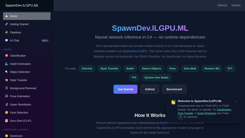Select Classification in the Vision menu
Viewport: 245px width, 138px height.
click(27, 56)
